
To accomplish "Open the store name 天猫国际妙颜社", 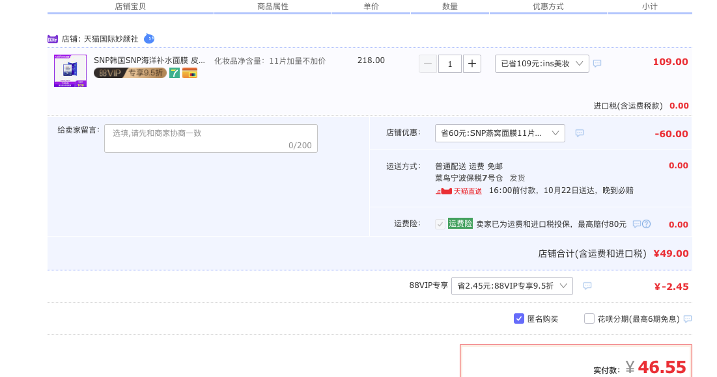I will pyautogui.click(x=111, y=39).
